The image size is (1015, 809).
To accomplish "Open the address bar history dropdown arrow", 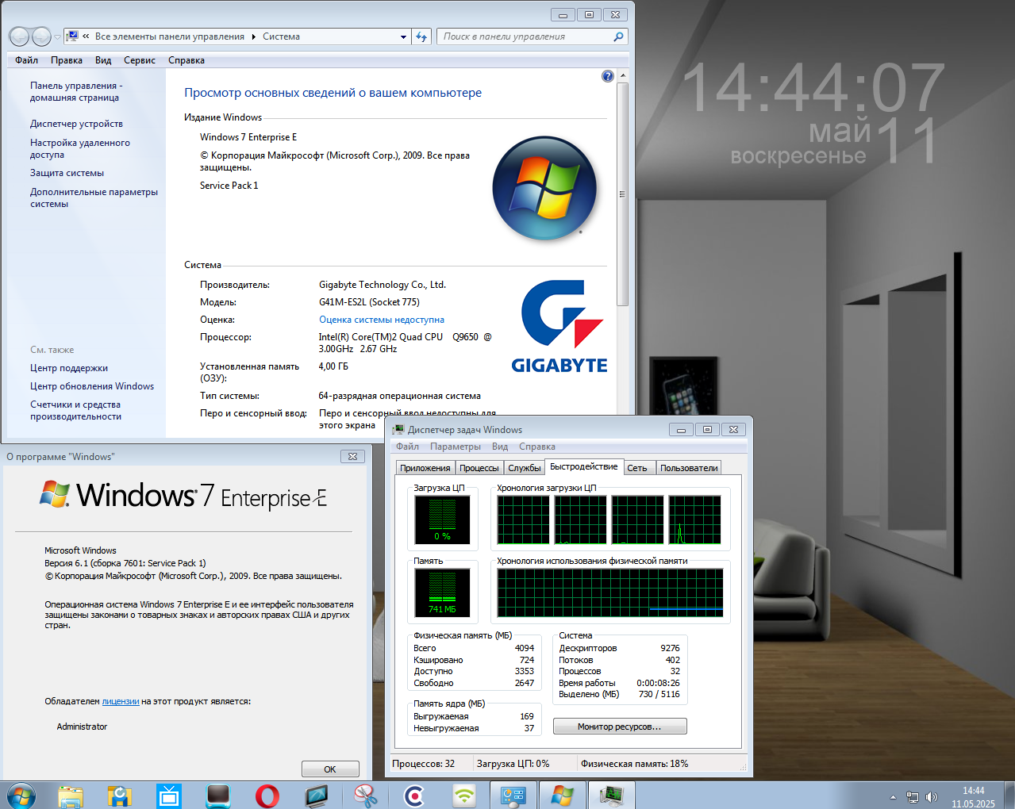I will point(403,36).
